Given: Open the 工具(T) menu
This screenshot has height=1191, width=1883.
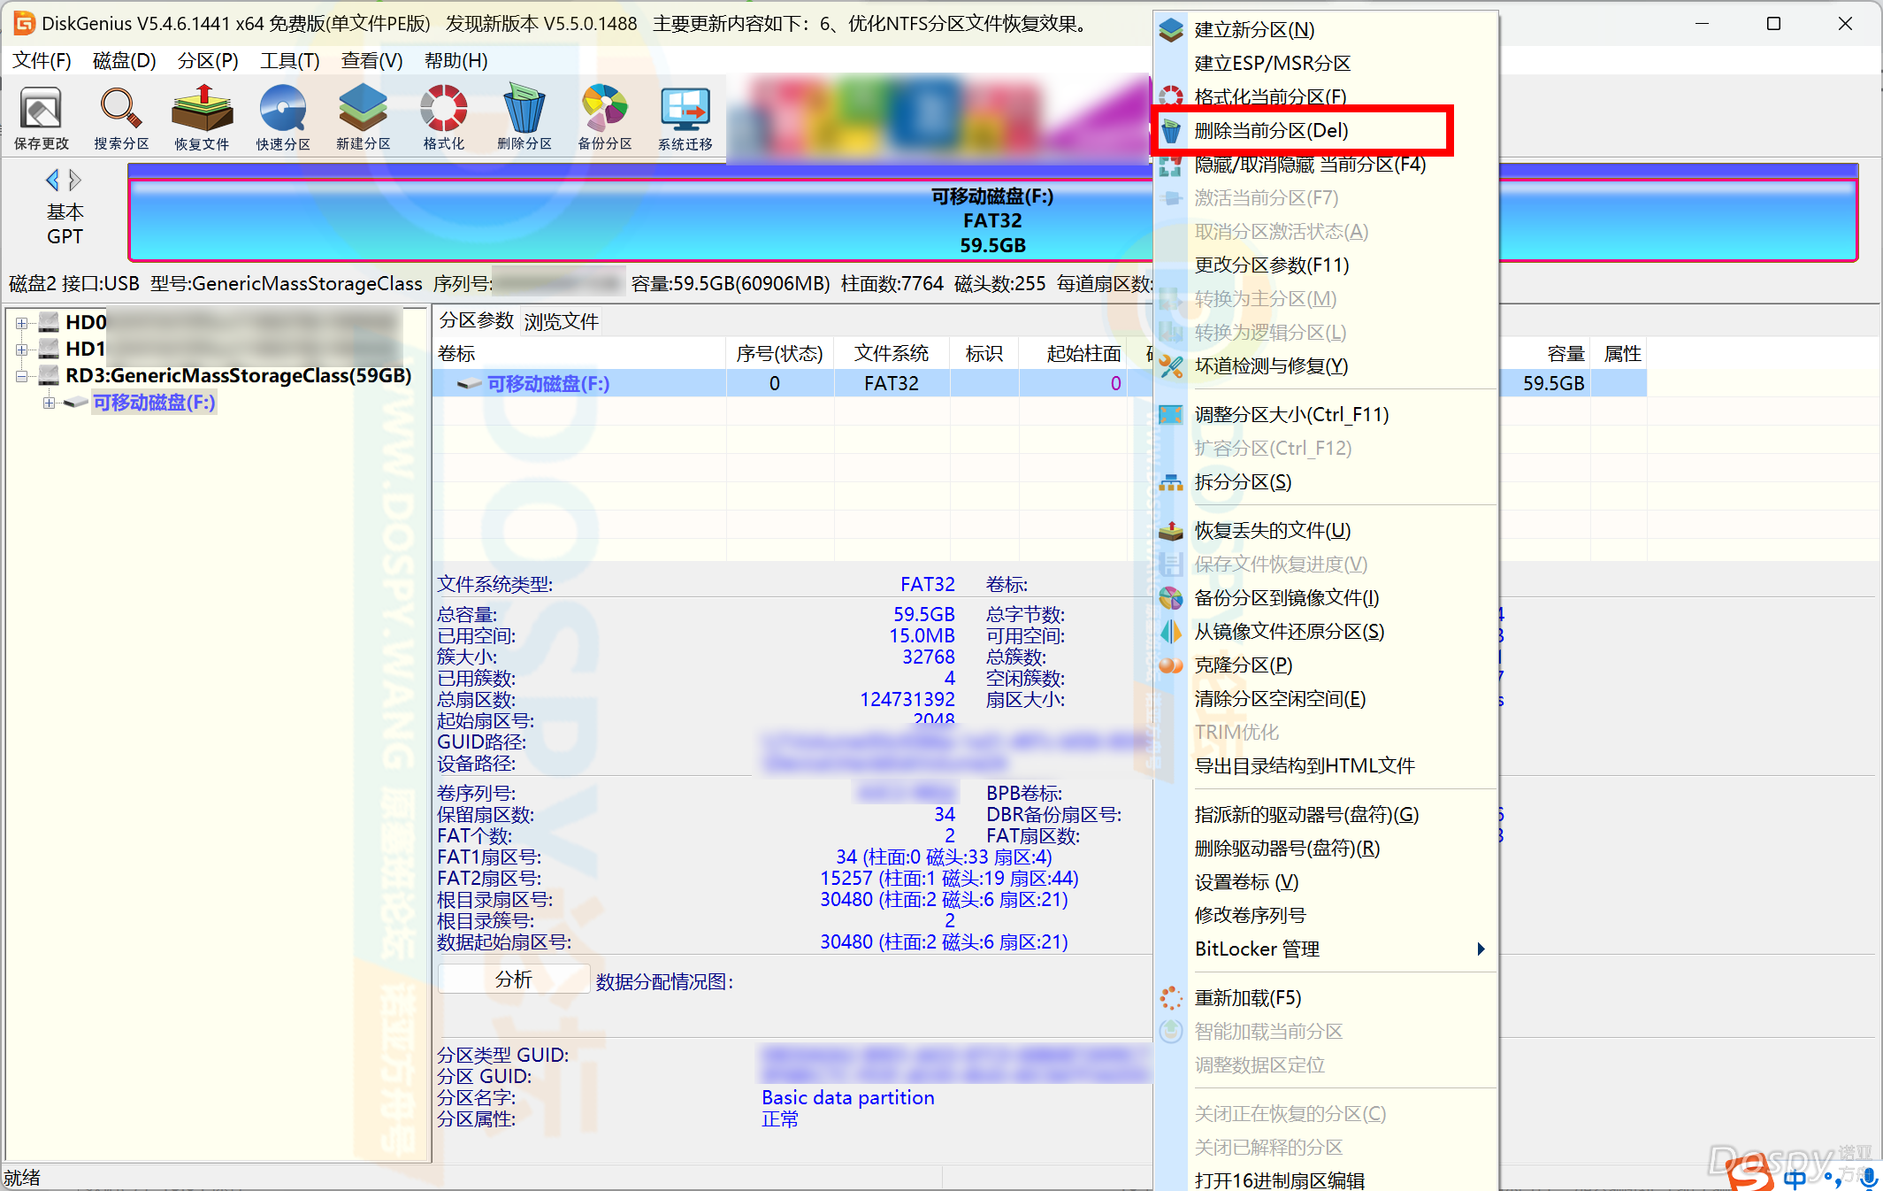Looking at the screenshot, I should [289, 60].
